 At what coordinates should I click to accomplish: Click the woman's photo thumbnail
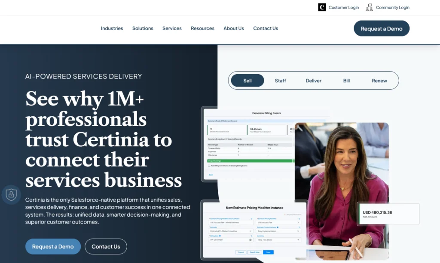[x=342, y=191]
